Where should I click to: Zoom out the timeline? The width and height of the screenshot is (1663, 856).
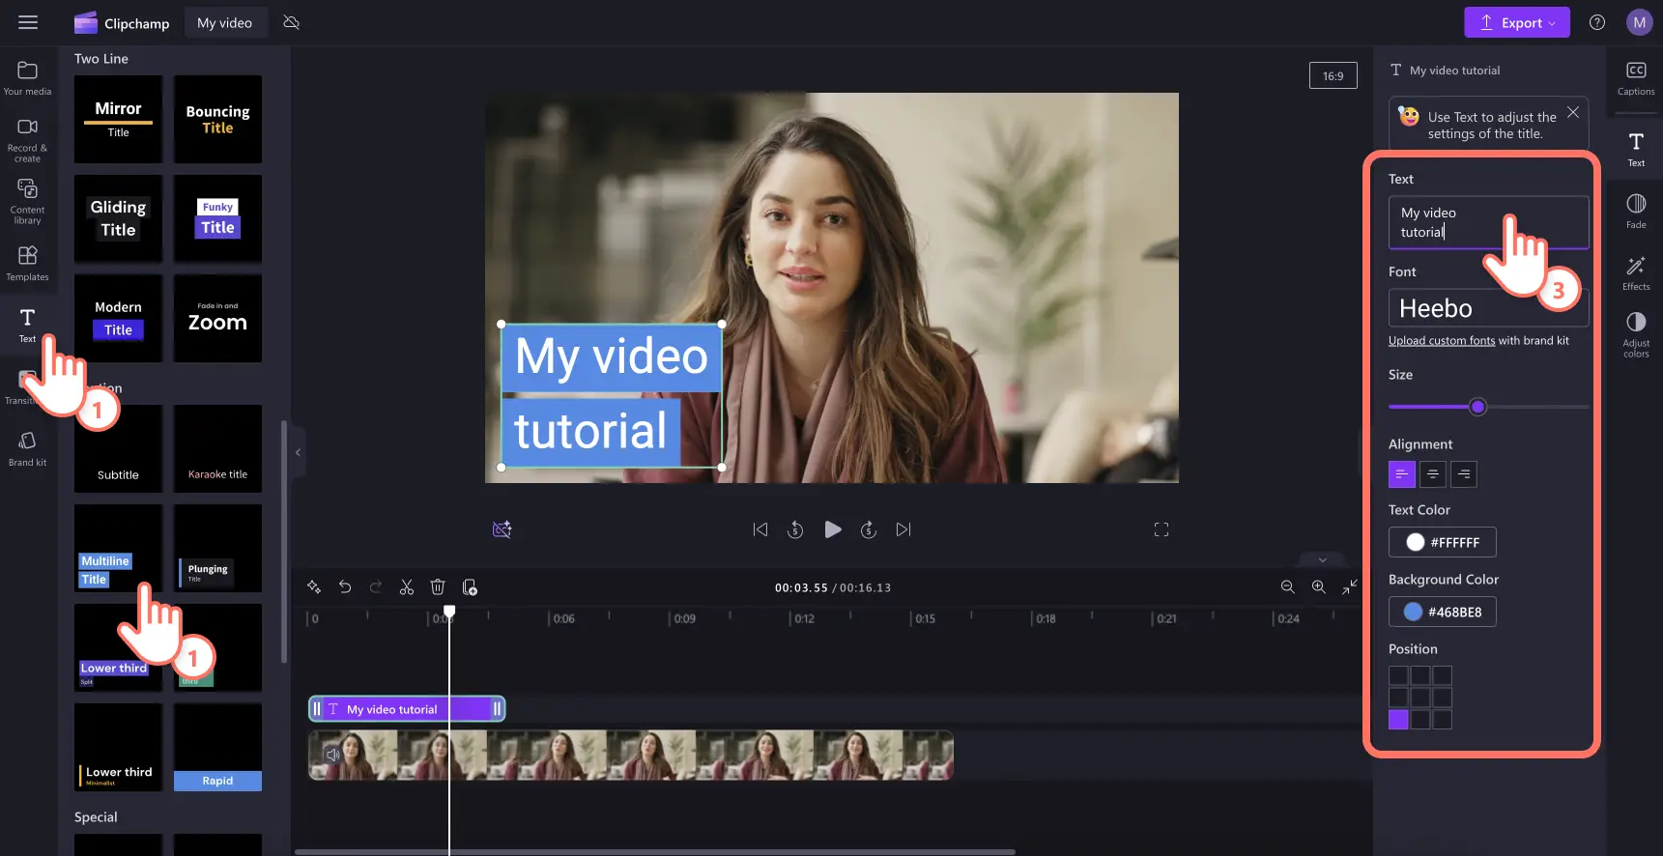pyautogui.click(x=1287, y=586)
